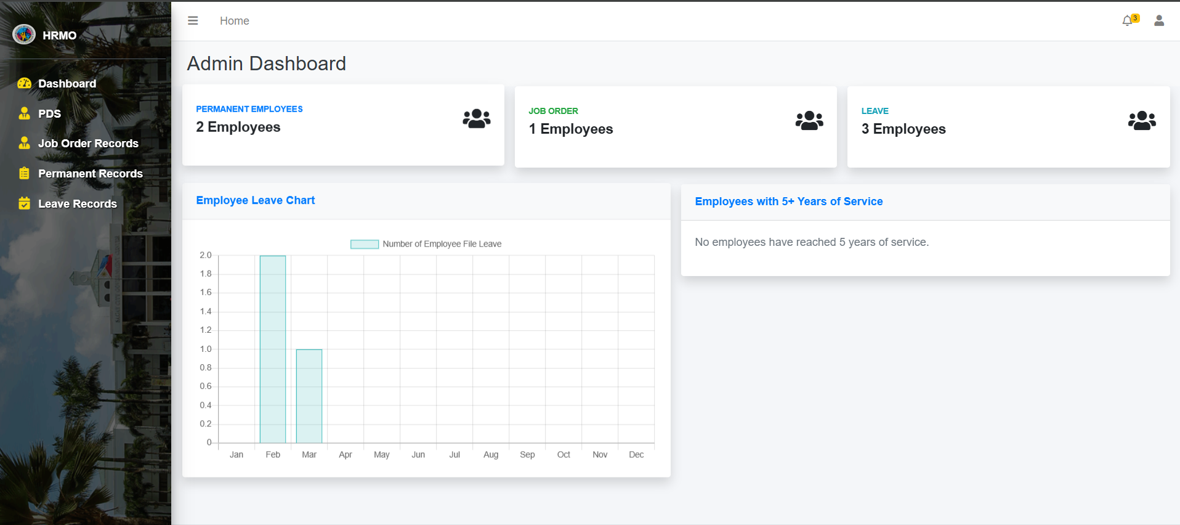Click the Permanent Employees group icon

point(476,118)
